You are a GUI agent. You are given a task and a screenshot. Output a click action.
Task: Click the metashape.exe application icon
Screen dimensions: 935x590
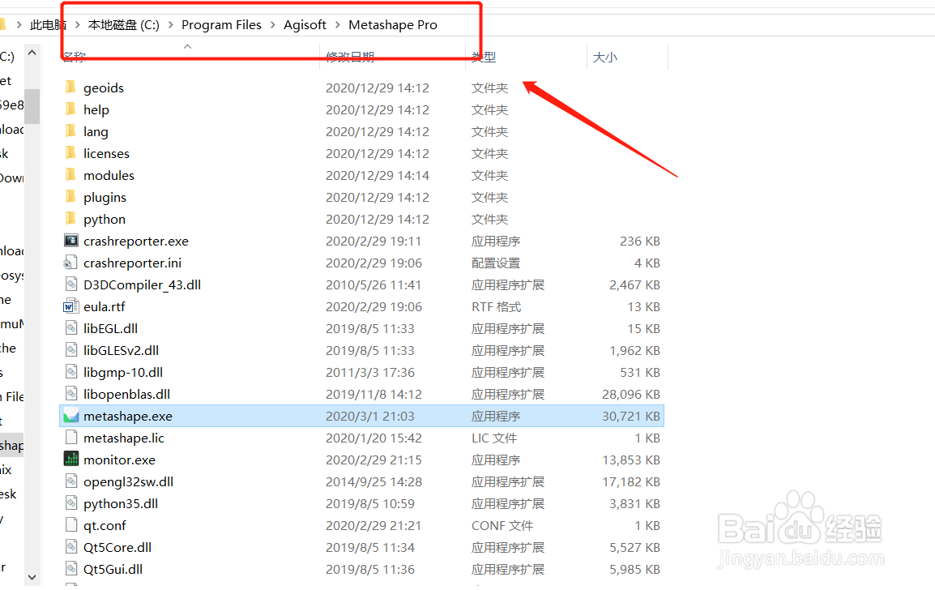coord(71,416)
